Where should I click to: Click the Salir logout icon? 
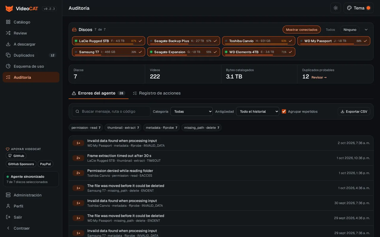pyautogui.click(x=8, y=217)
